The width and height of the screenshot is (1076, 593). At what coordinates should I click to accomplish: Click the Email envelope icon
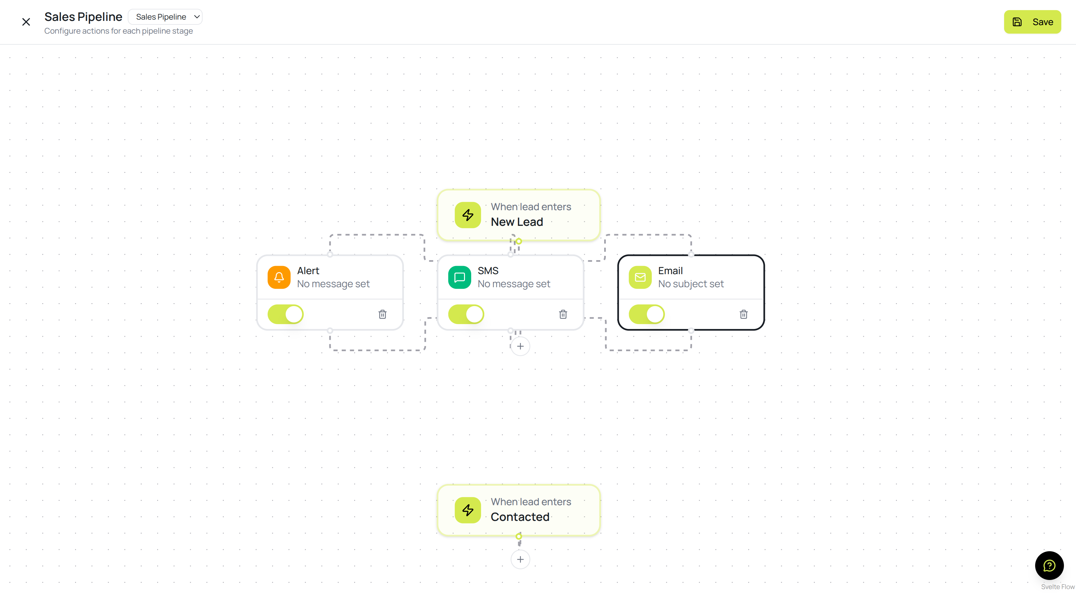coord(640,277)
